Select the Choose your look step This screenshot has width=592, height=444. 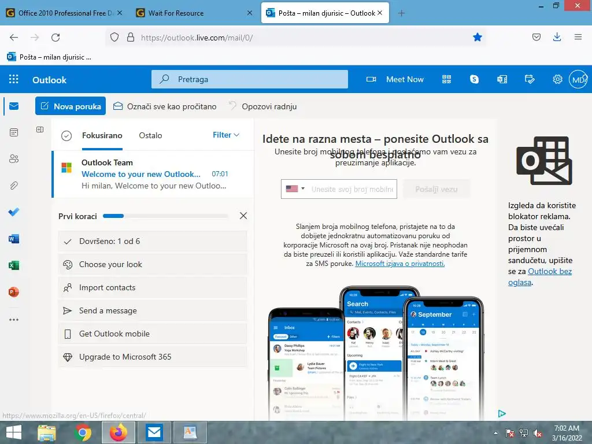153,264
